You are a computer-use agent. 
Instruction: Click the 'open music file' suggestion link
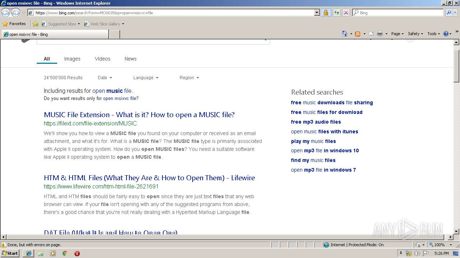click(112, 91)
